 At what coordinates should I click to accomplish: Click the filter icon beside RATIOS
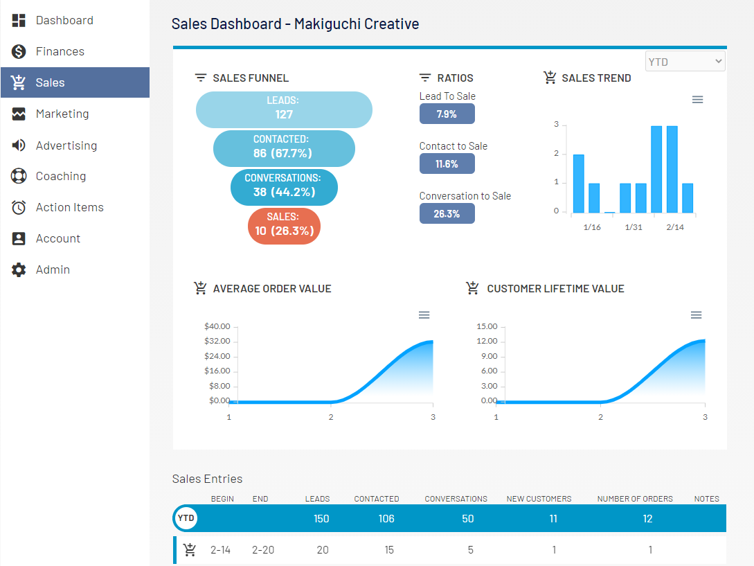425,78
